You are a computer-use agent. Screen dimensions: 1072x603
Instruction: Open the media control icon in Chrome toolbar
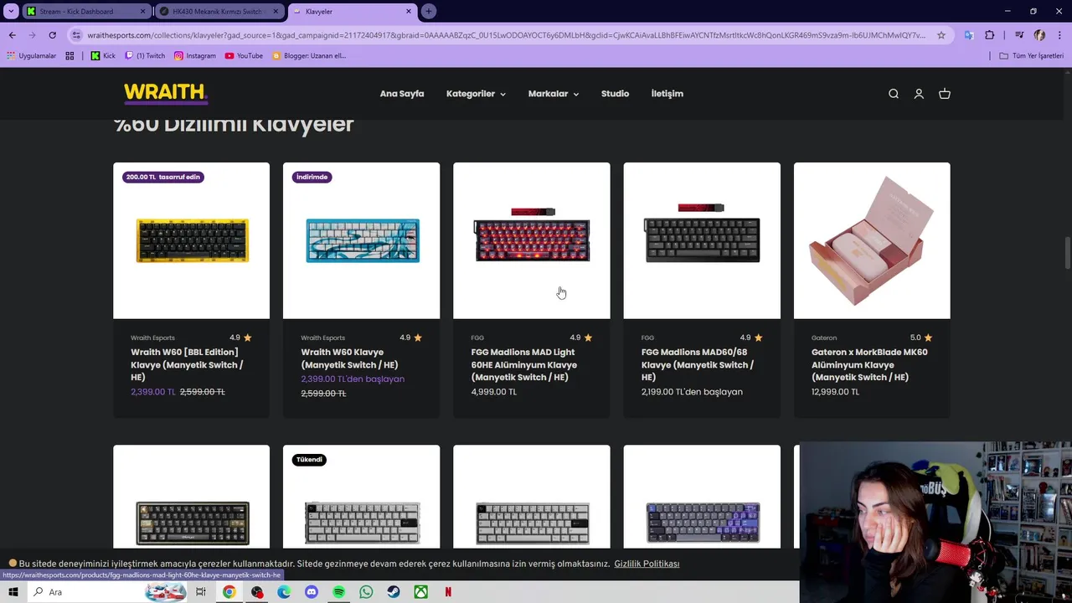[x=1019, y=35]
